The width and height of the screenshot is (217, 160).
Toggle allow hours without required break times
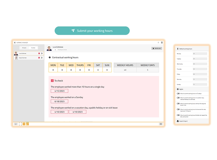point(178,104)
